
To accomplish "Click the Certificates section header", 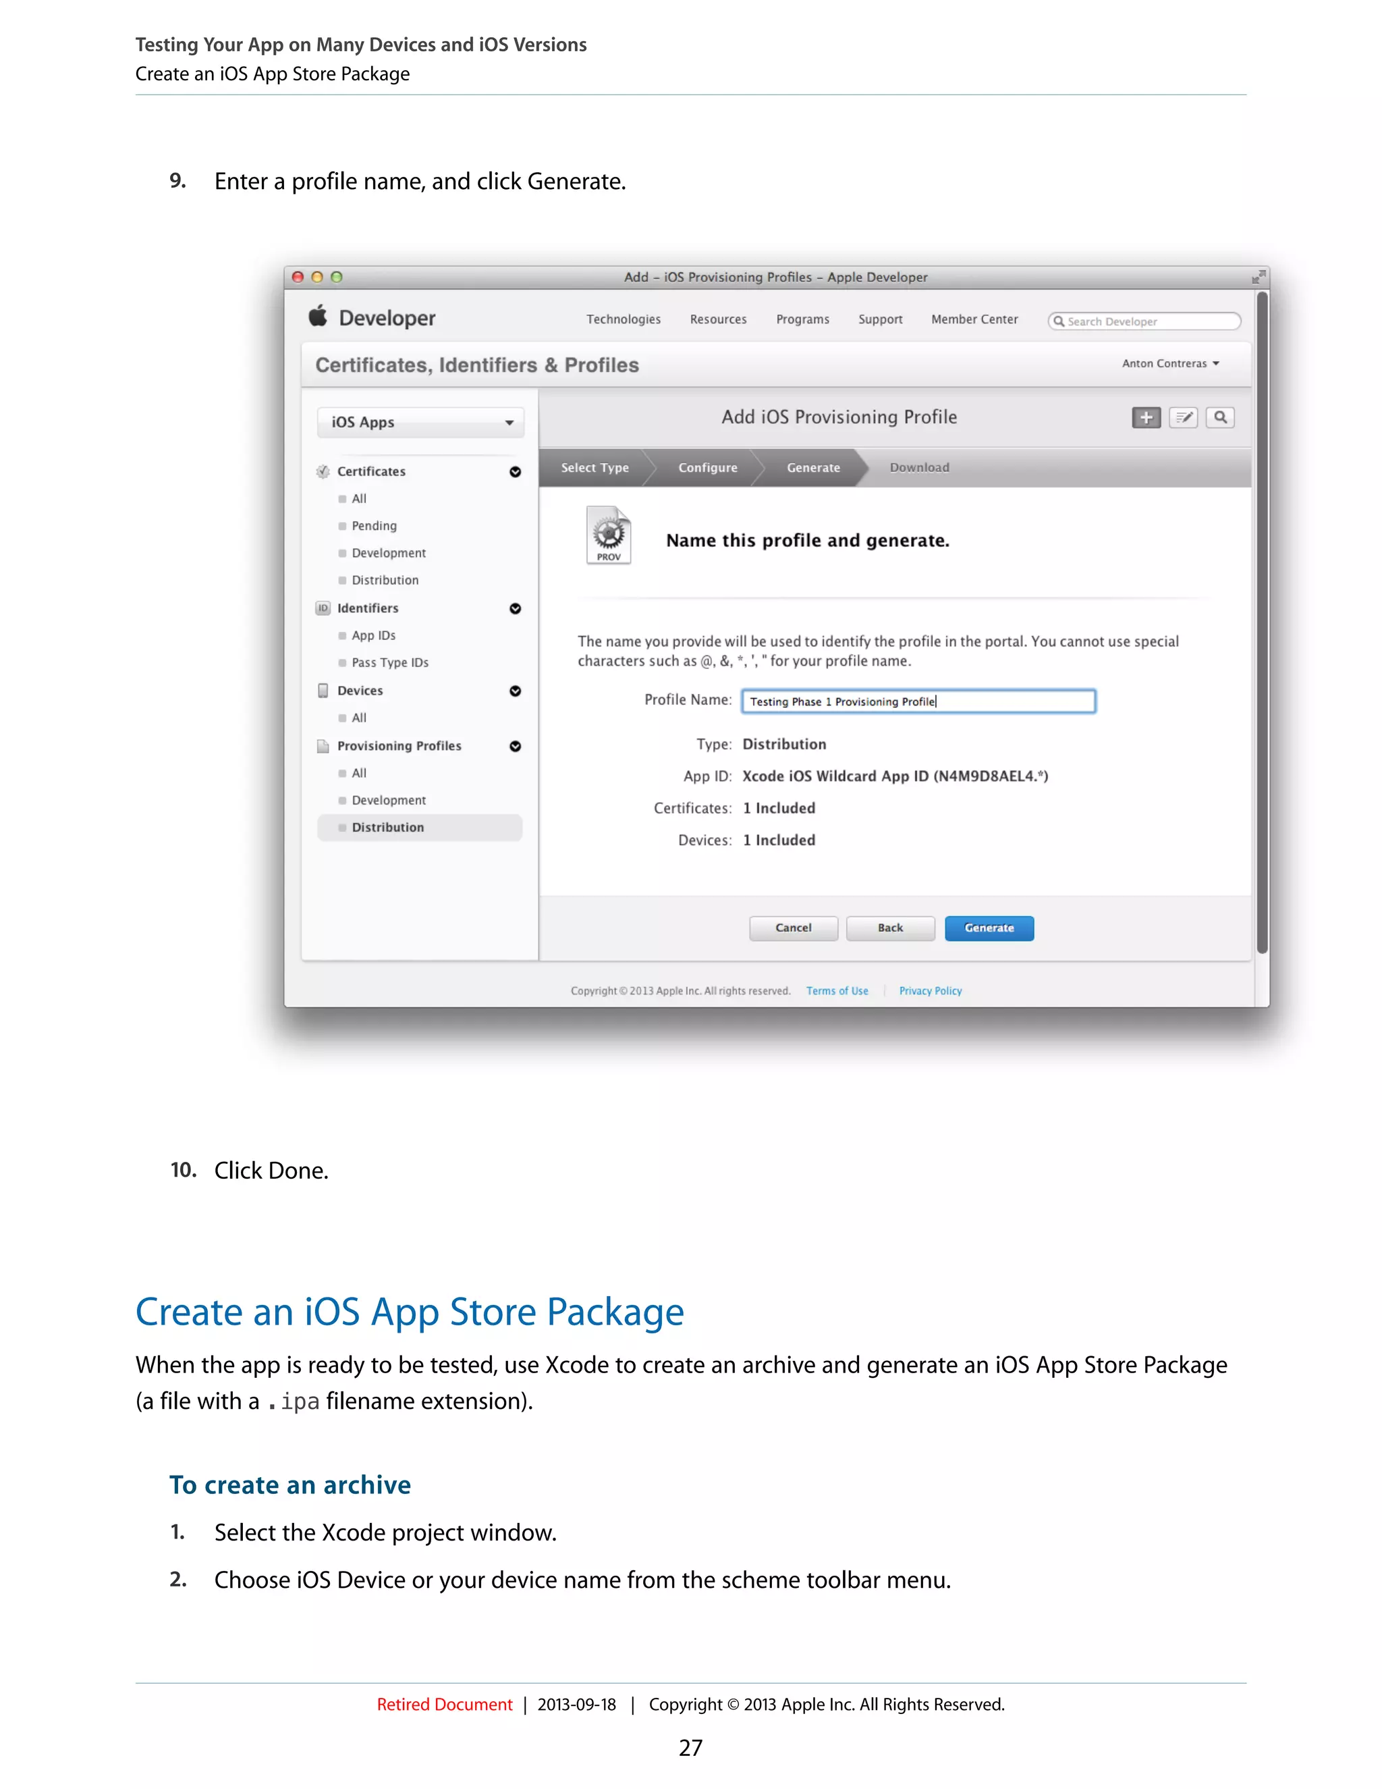I will 371,471.
